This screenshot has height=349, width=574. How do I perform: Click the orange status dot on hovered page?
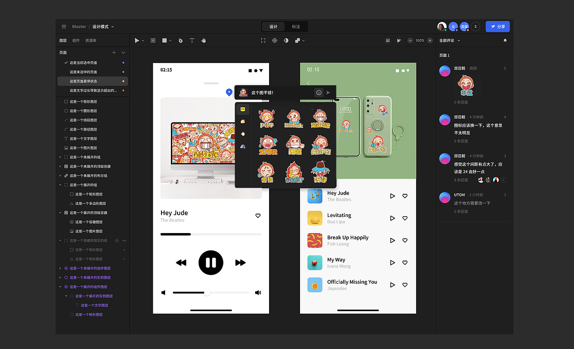pyautogui.click(x=123, y=81)
